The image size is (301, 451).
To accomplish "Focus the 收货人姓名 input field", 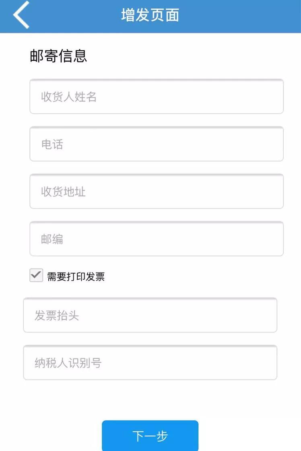I will pyautogui.click(x=157, y=96).
